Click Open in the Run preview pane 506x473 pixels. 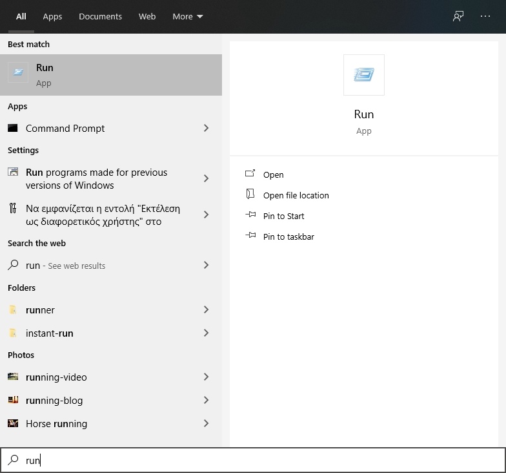click(x=273, y=174)
